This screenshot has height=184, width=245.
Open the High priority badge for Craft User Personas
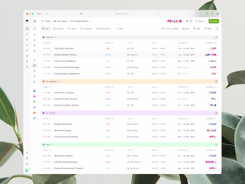click(x=108, y=48)
